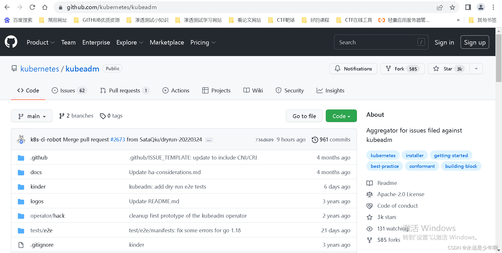502x253 pixels.
Task: Switch to the Actions tab
Action: pos(176,90)
